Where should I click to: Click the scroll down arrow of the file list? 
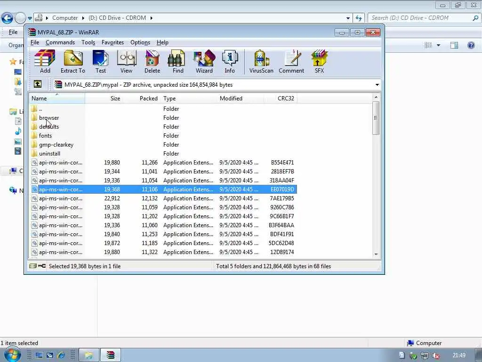point(376,254)
